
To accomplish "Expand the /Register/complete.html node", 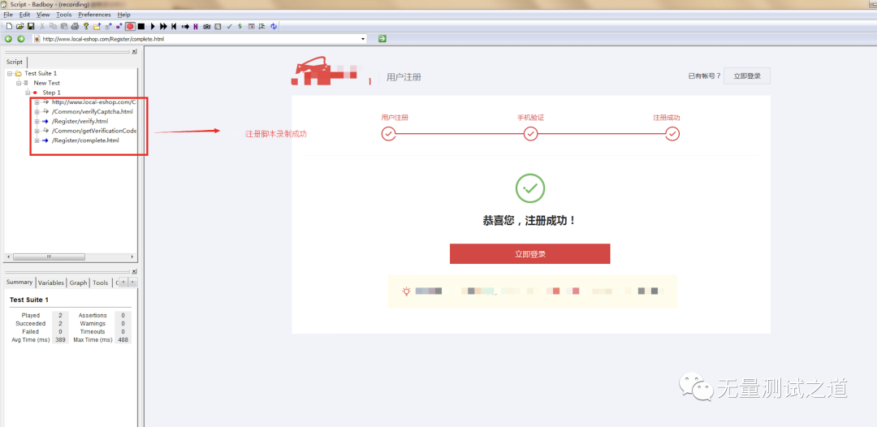I will [37, 140].
